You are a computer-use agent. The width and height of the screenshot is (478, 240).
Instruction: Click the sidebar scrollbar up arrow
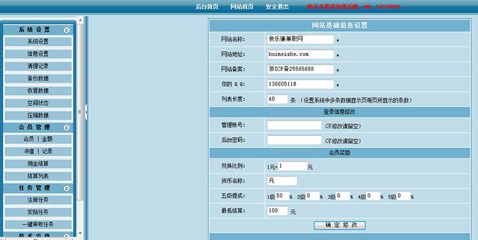(80, 20)
